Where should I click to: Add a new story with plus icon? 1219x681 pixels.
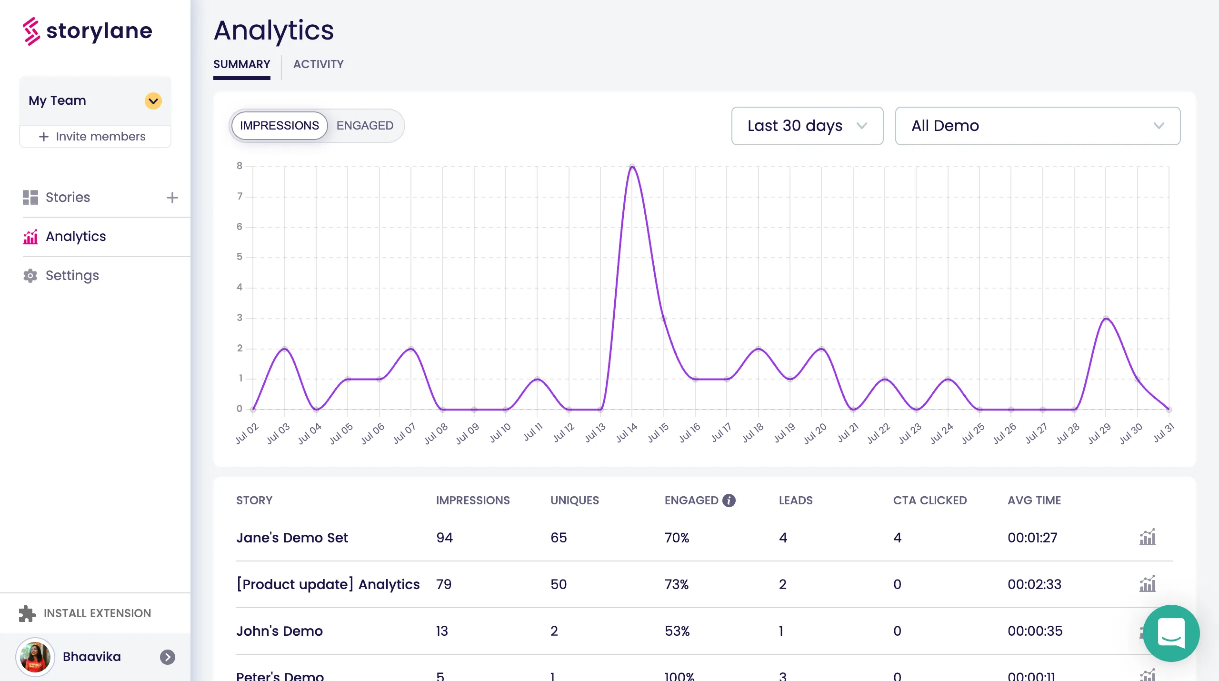(x=172, y=198)
